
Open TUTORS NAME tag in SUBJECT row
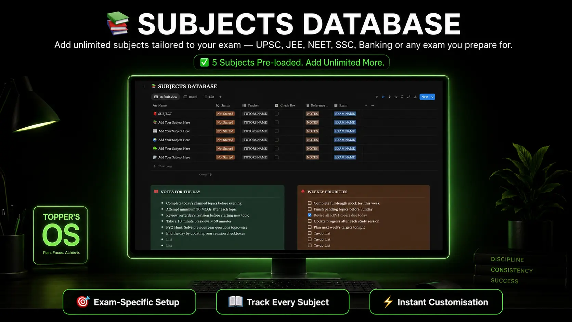click(x=255, y=114)
